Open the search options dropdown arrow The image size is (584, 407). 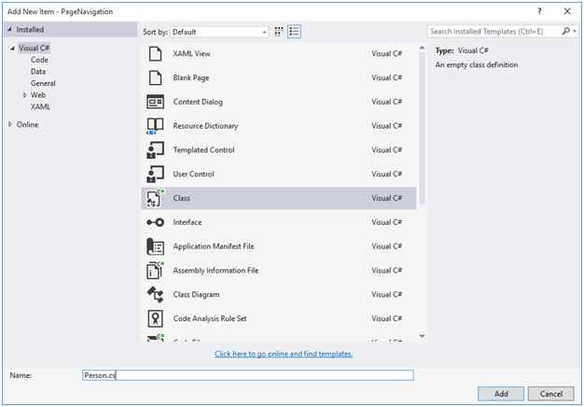[x=575, y=32]
